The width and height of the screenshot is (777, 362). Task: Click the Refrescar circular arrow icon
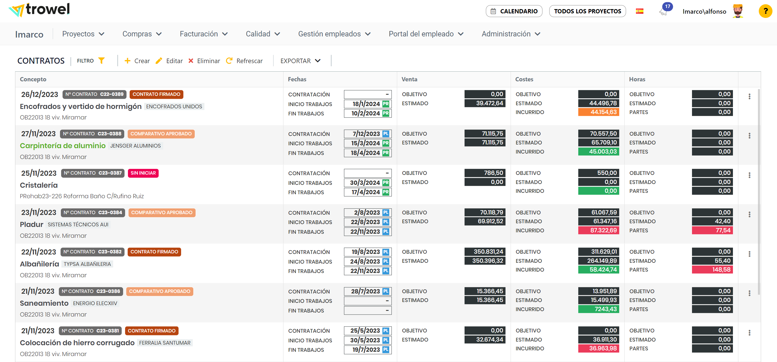229,61
